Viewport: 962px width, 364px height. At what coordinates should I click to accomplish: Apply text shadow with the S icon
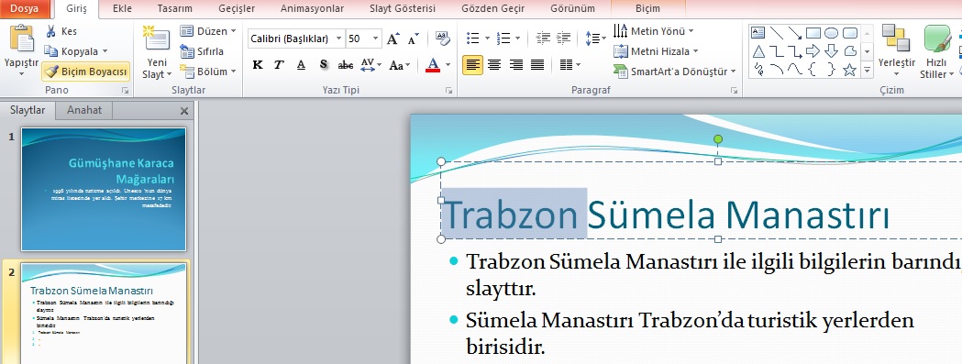pos(324,64)
